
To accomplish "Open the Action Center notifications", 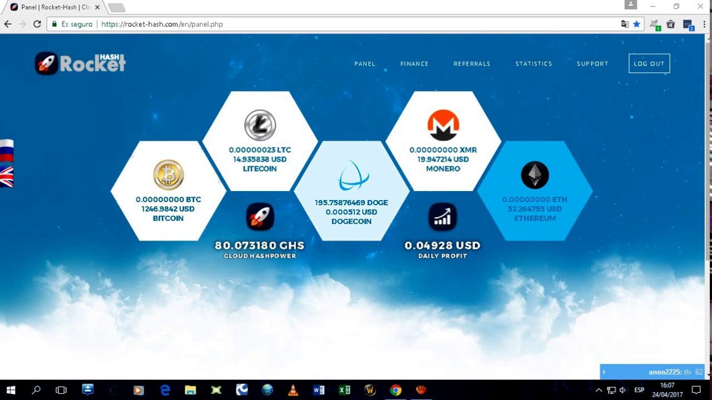I will pos(696,390).
